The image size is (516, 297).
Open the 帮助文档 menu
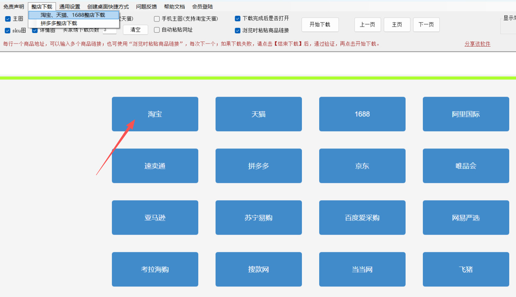(174, 7)
